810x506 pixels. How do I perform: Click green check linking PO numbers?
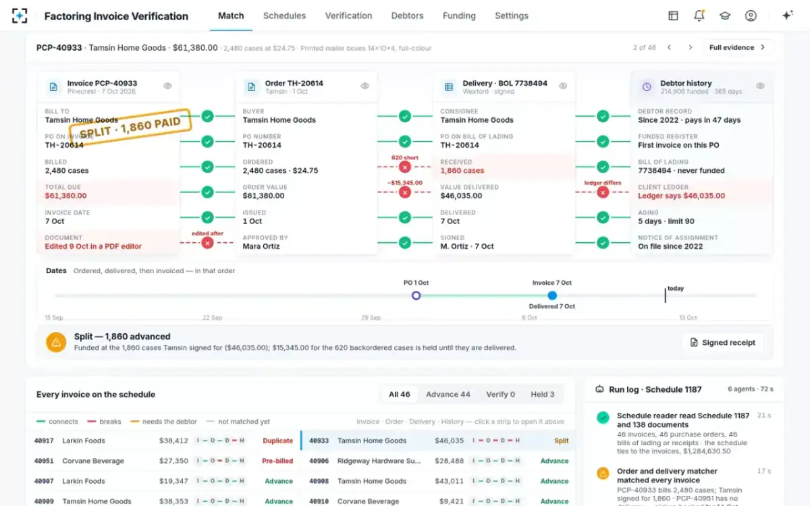pyautogui.click(x=207, y=142)
